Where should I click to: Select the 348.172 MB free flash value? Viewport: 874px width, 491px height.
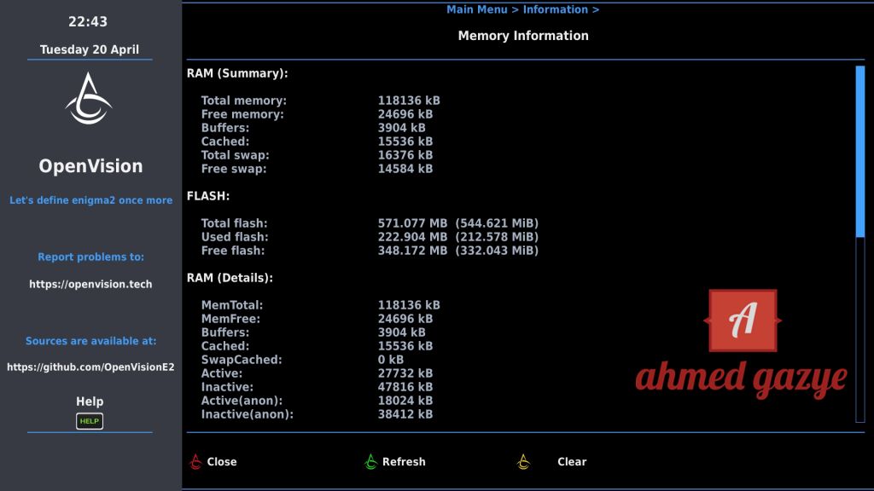click(x=412, y=251)
